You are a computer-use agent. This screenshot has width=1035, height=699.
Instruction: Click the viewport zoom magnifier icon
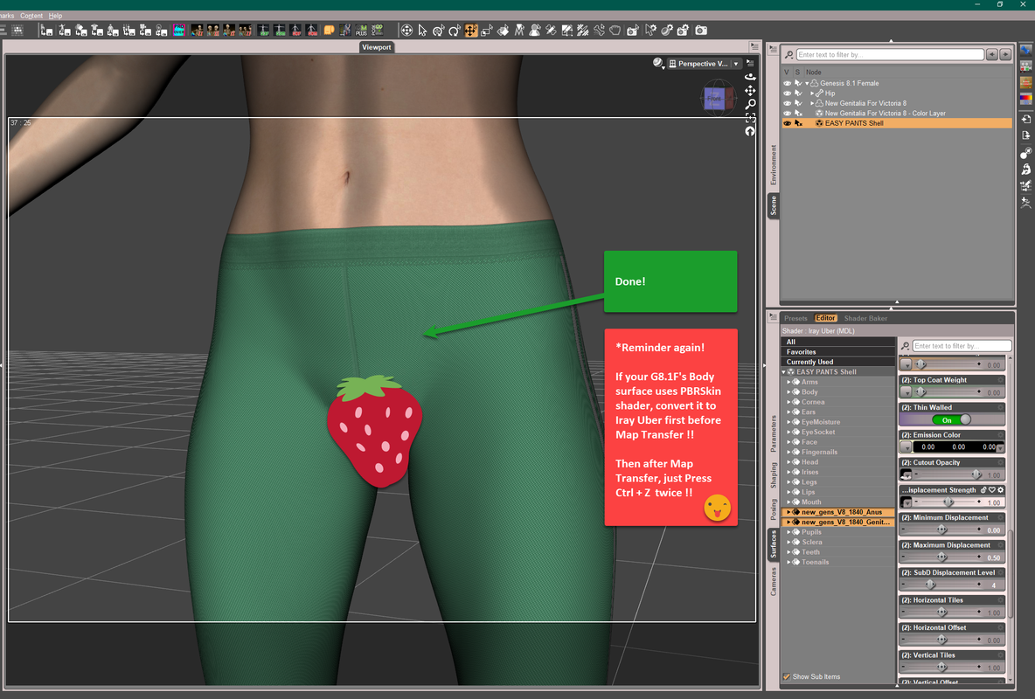point(751,104)
